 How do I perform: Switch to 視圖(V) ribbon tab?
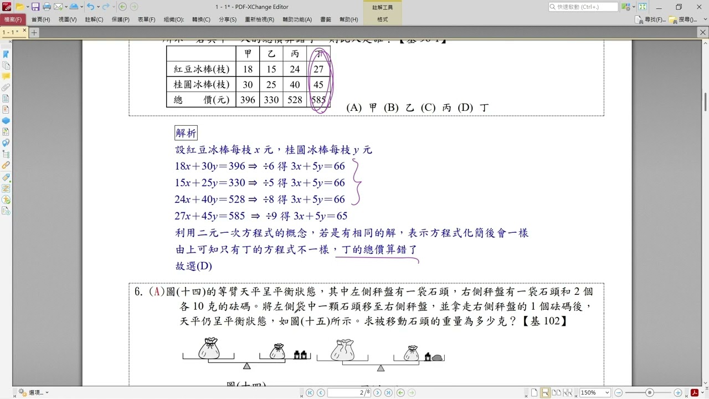click(68, 19)
